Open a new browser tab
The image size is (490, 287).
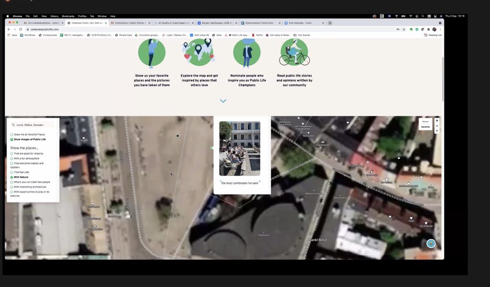pyautogui.click(x=330, y=23)
